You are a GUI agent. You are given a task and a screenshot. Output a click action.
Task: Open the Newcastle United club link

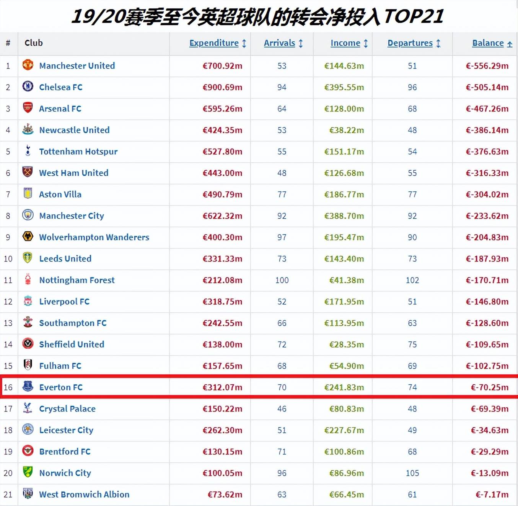[74, 130]
